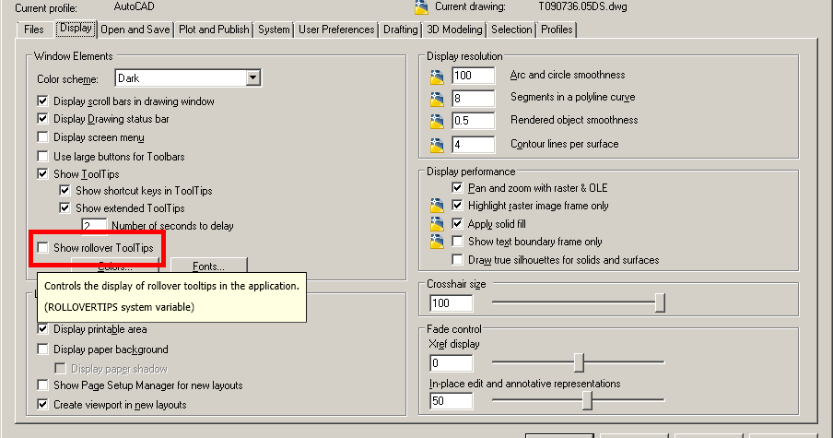Click the Rendered object smoothness value field
Screen dimensions: 833x438
(473, 121)
